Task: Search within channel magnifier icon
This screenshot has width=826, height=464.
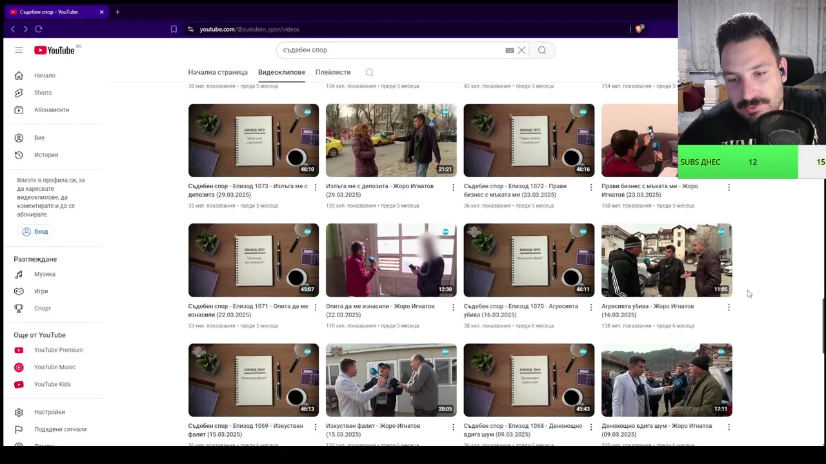Action: click(369, 72)
